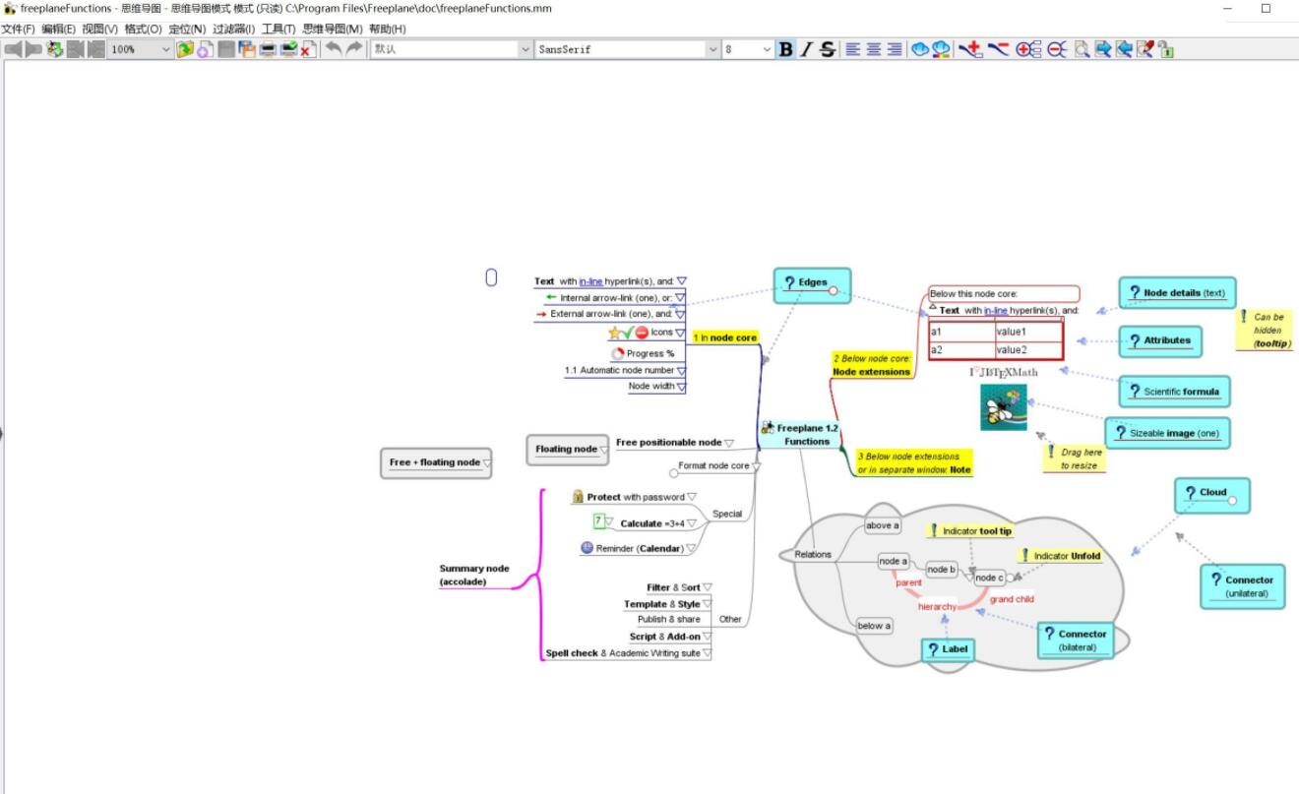Open the 工具(T) menu
The height and width of the screenshot is (794, 1299).
(x=278, y=29)
